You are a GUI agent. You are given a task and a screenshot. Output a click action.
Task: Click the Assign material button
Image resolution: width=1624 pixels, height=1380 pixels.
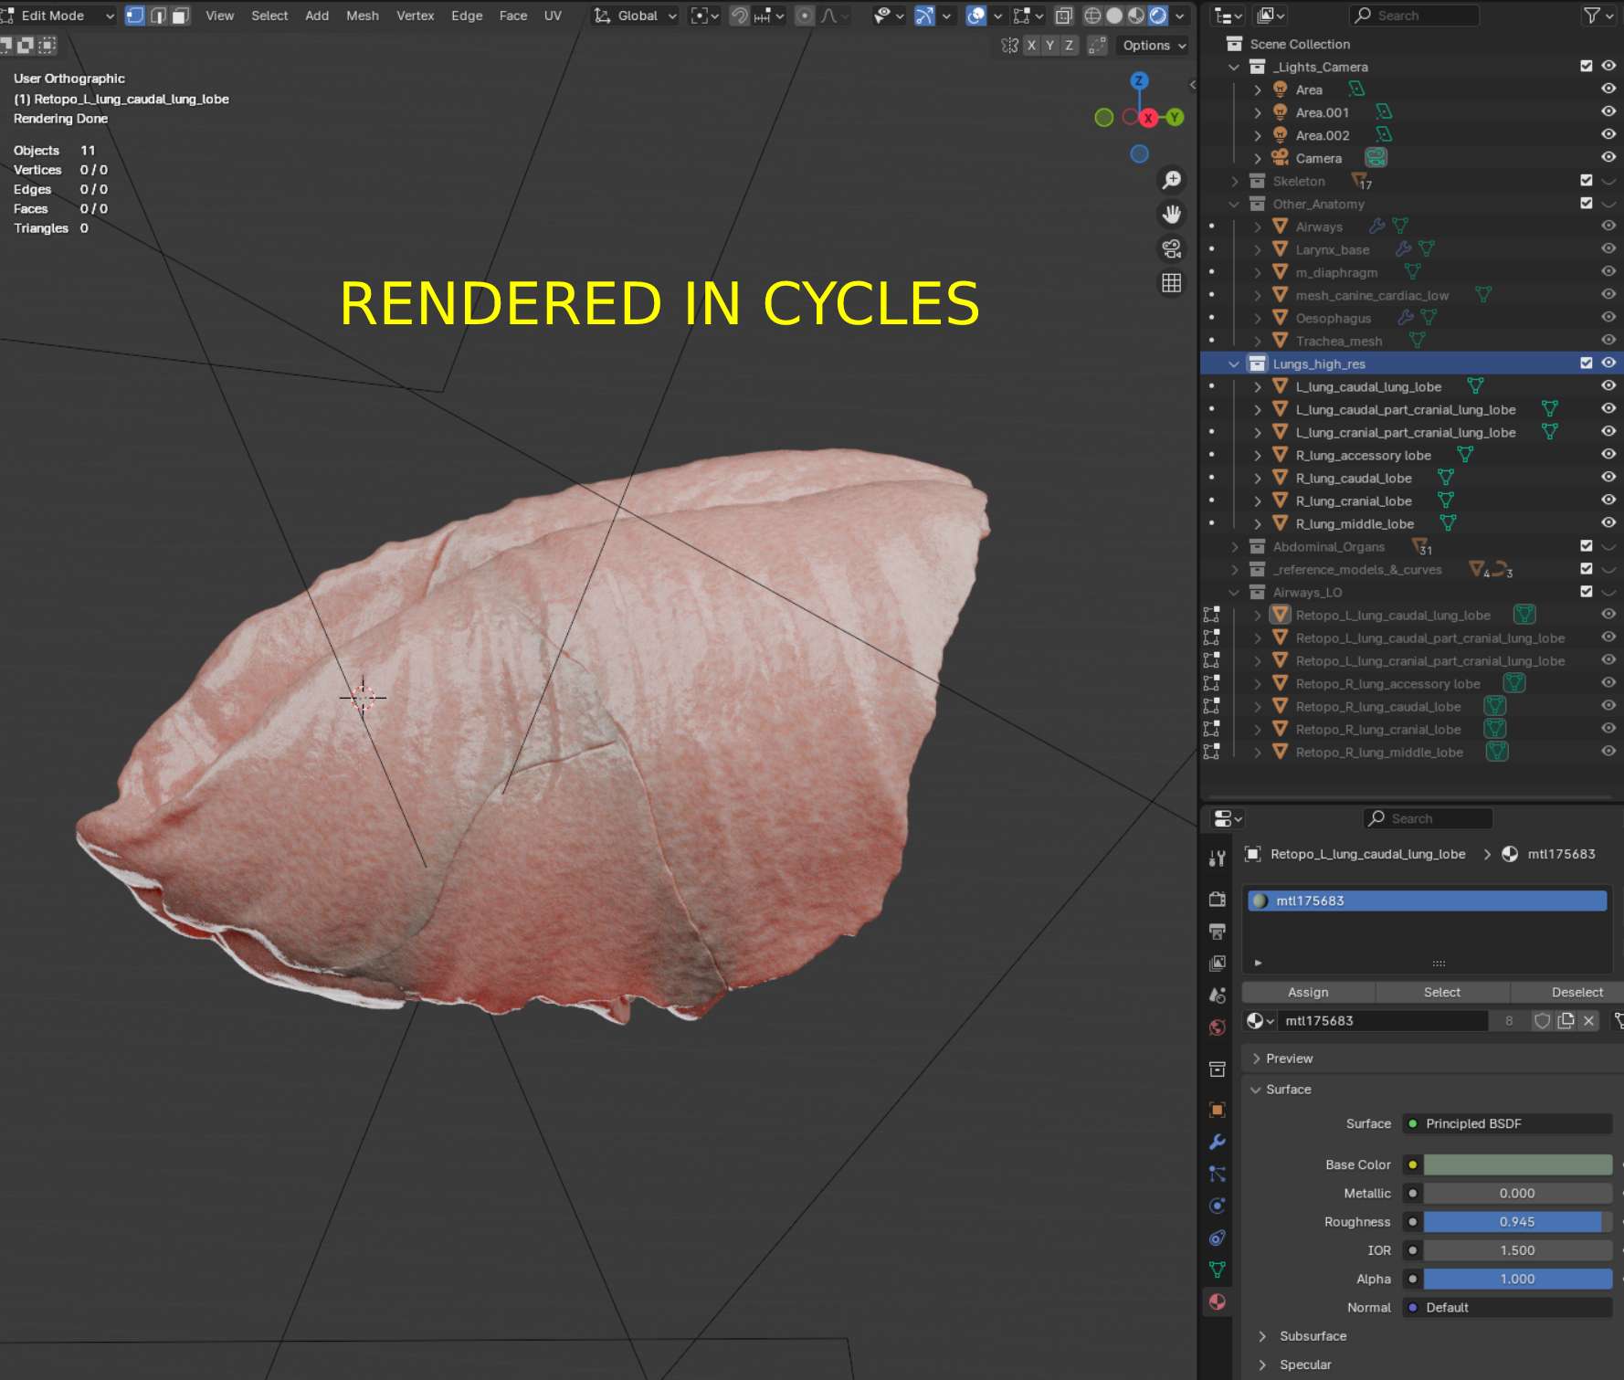click(1308, 993)
